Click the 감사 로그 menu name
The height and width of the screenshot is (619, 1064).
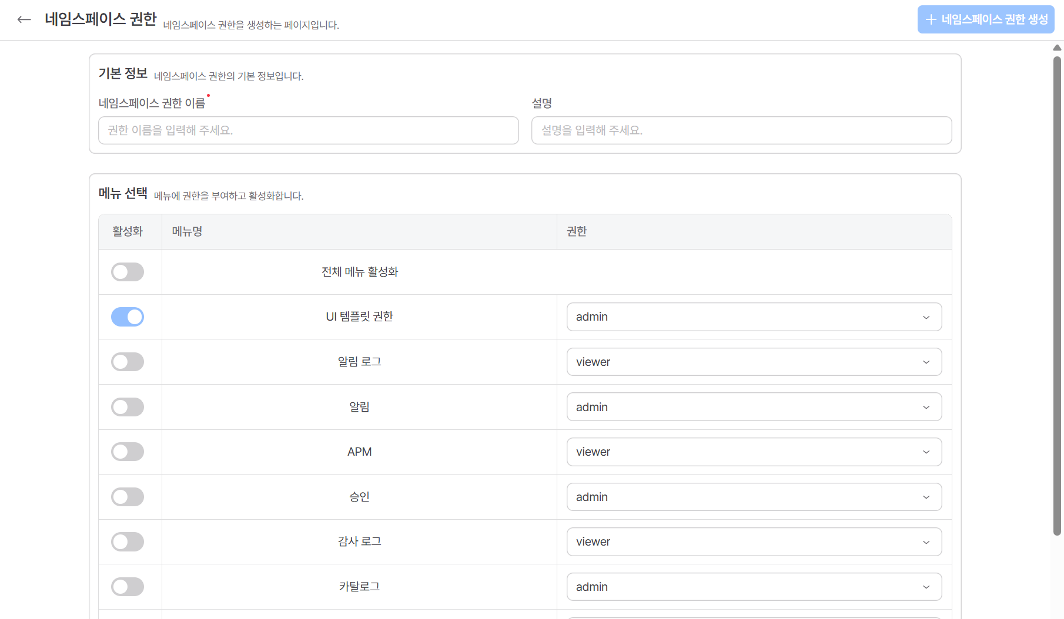coord(360,541)
